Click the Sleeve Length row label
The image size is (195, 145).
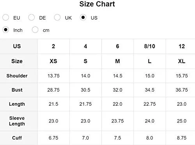[x=17, y=121]
